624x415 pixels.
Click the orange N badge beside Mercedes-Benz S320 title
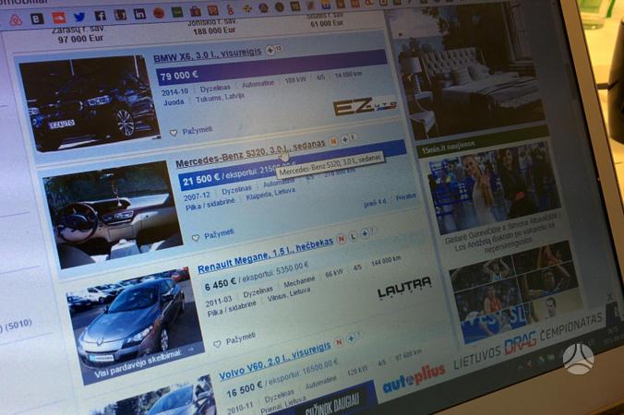(333, 141)
